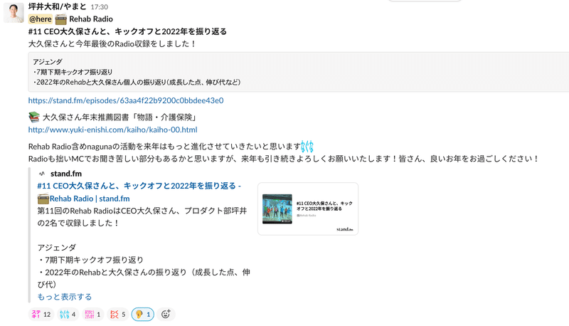Click the radio emoji in preview title
This screenshot has height=326, width=569.
(x=43, y=199)
